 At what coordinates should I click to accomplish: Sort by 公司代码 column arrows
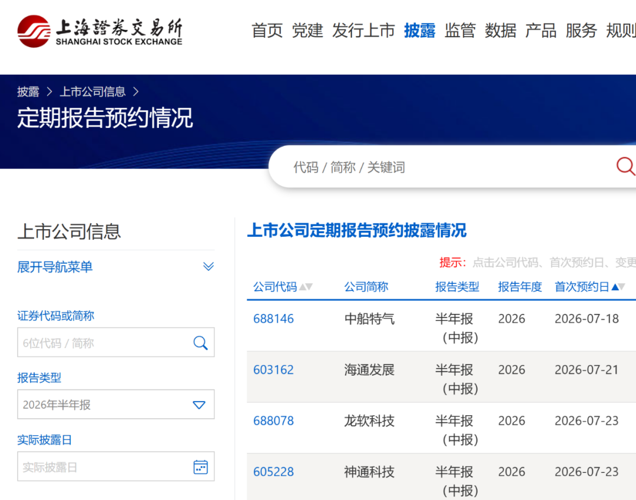coord(306,287)
